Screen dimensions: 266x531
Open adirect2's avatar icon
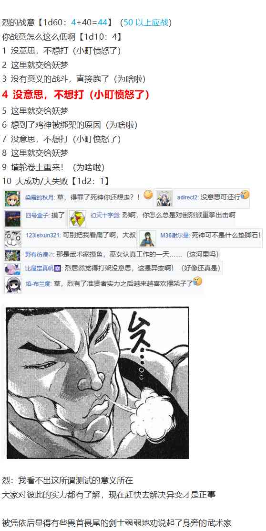click(x=164, y=198)
